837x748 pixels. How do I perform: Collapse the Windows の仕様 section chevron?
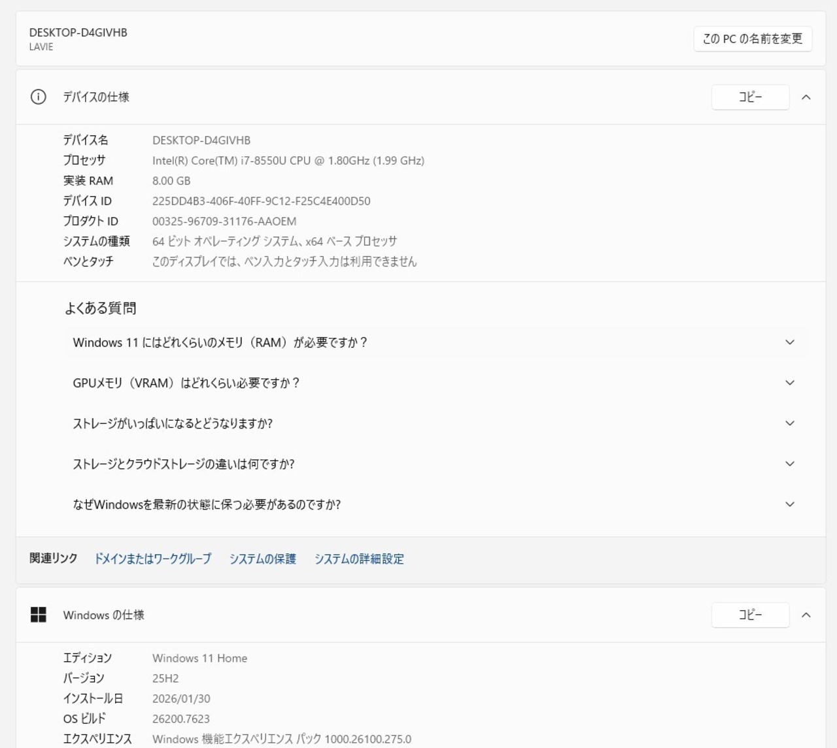(x=806, y=615)
